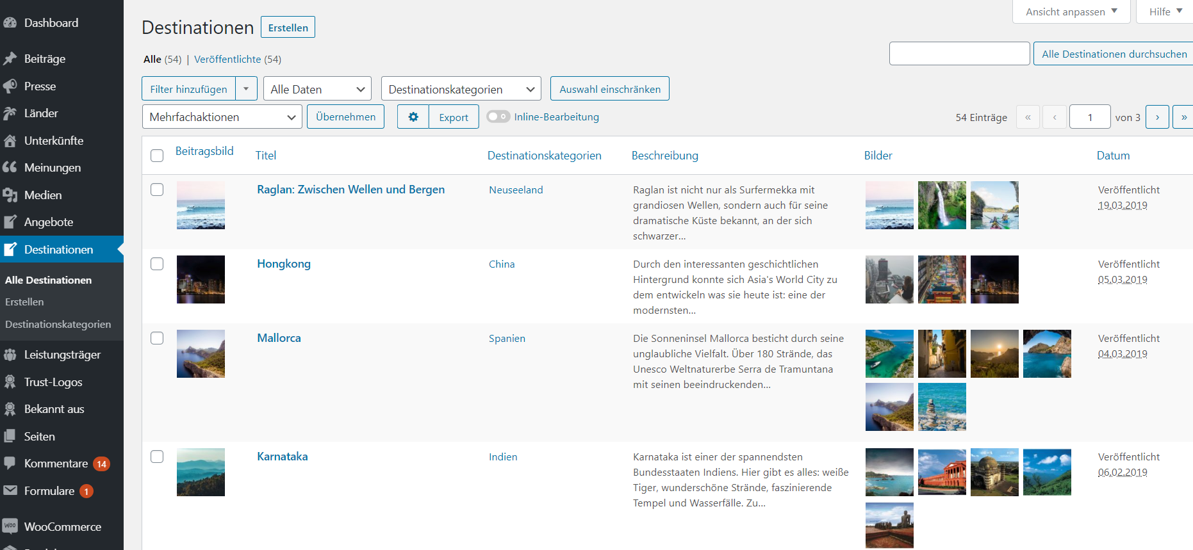Go to next page arrow

pyautogui.click(x=1157, y=117)
